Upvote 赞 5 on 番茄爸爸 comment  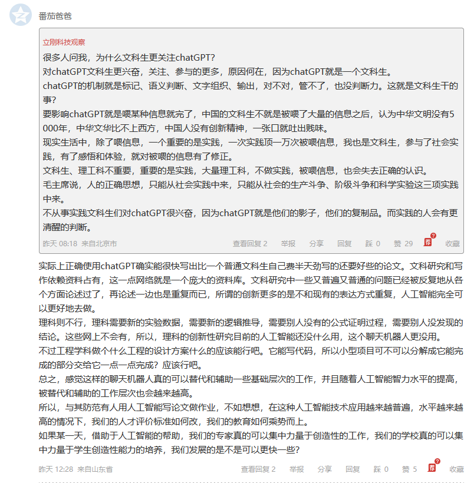coord(410,469)
